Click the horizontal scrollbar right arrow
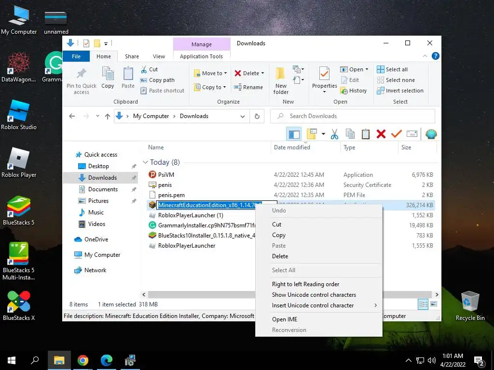This screenshot has height=370, width=494. (x=437, y=295)
